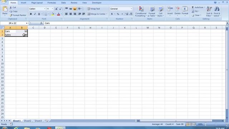Toggle Middle Align vertical alignment
The image size is (229, 129).
(70, 9)
